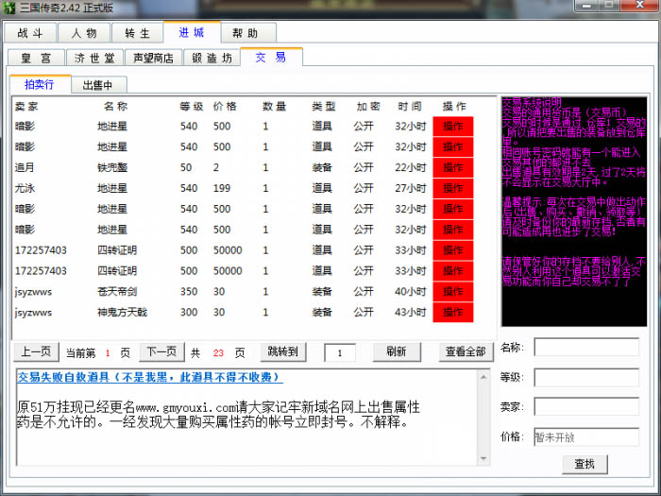Click 操作 for the 神鬼方天戟 listing

[x=452, y=313]
